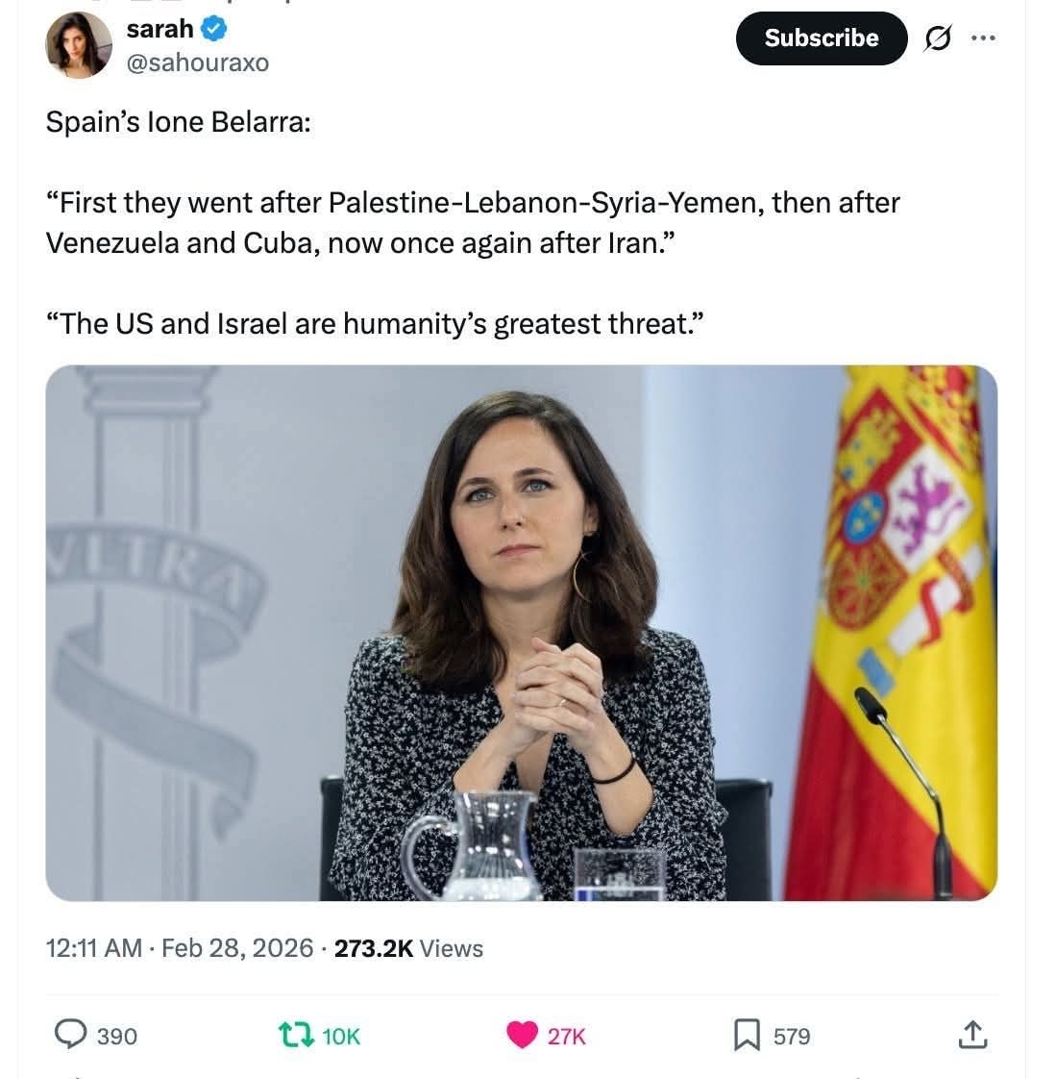Image resolution: width=1056 pixels, height=1079 pixels.
Task: Click the display name sarah
Action: (160, 29)
